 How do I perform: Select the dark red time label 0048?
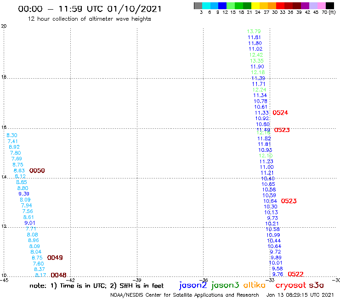(58, 276)
